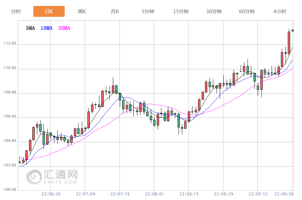
Task: Click the 5MA legend label
Action: click(x=30, y=28)
